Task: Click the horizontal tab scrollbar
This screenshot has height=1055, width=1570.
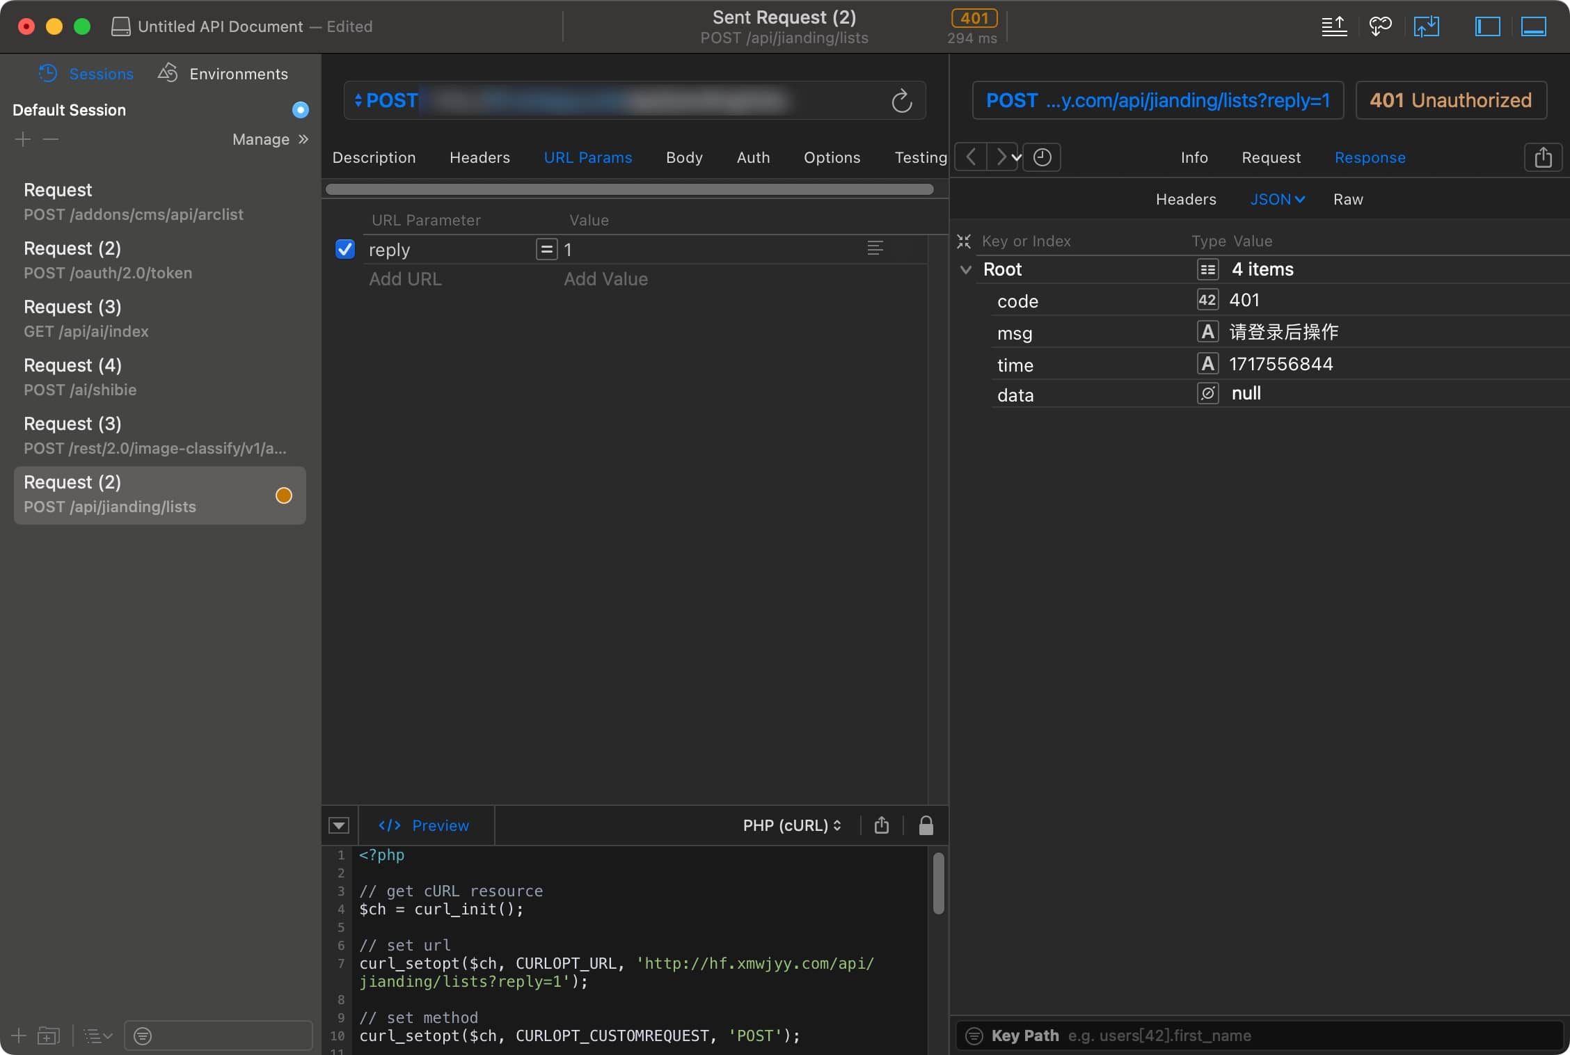Action: click(x=630, y=189)
